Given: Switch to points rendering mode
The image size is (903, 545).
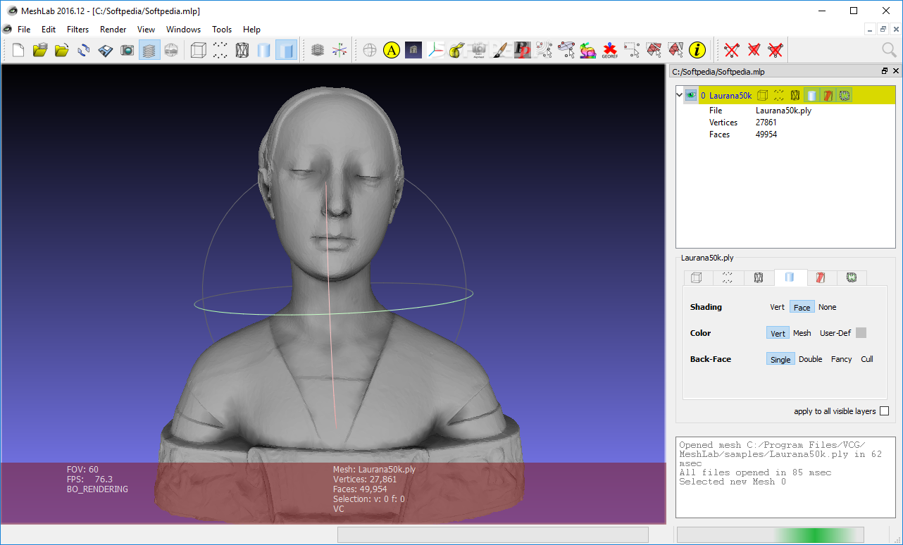Looking at the screenshot, I should pyautogui.click(x=219, y=50).
